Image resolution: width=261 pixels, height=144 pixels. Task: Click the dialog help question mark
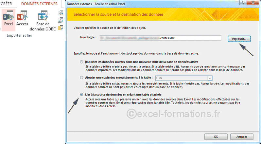(243, 3)
